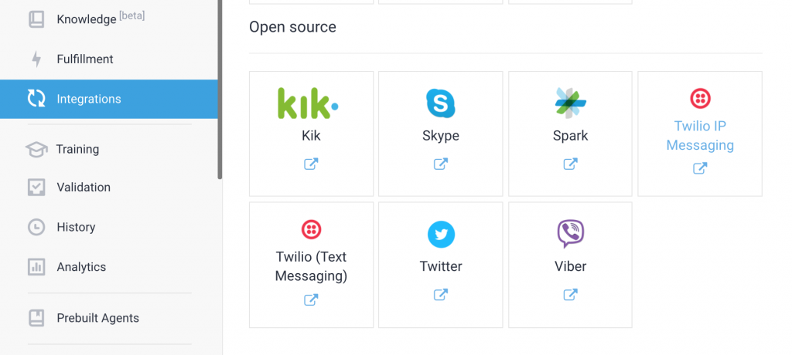The width and height of the screenshot is (792, 355).
Task: Open Twilio (Text Messaging) integration
Action: point(311,266)
